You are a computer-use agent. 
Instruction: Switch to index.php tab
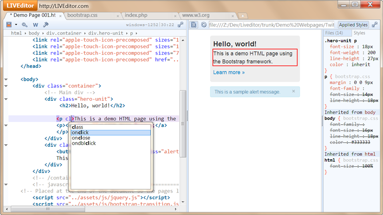coord(136,15)
